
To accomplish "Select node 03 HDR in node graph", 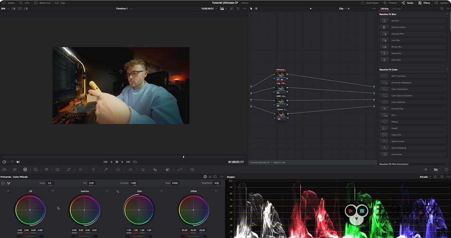I will 281,101.
